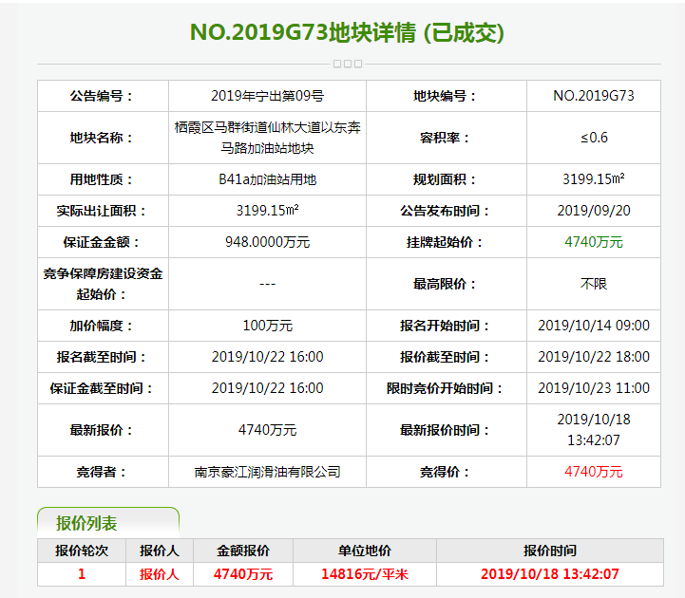Click the 最新报价时间 label
Viewport: 685px width, 598px height.
pyautogui.click(x=446, y=430)
